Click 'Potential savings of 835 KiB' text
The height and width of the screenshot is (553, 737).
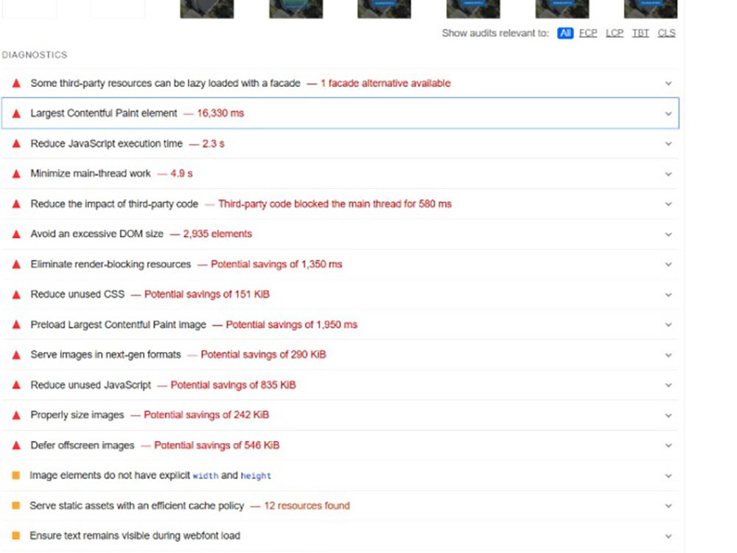coord(233,385)
